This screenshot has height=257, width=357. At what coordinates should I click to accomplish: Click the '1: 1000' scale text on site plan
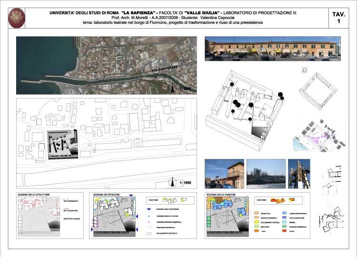(185, 183)
